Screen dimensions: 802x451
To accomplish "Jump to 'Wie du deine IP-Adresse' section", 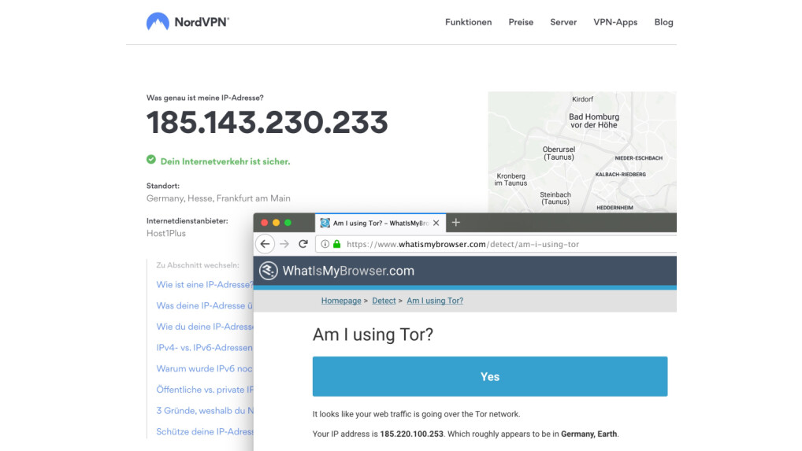I will click(x=205, y=327).
